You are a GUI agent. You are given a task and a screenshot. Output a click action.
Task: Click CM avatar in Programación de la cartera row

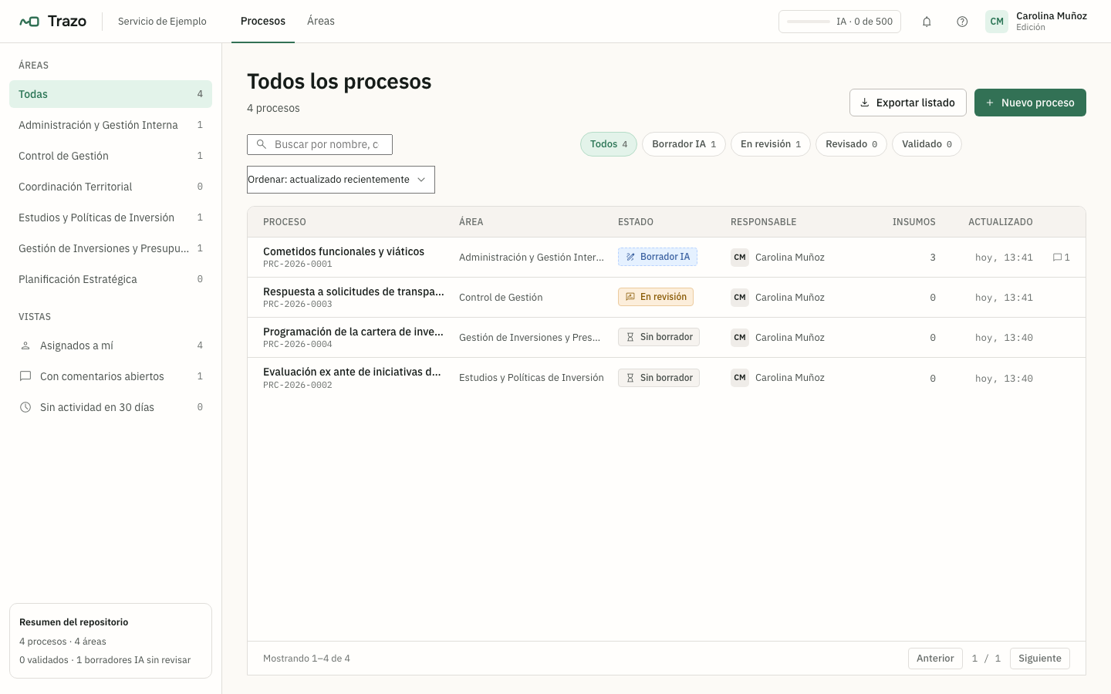tap(740, 338)
